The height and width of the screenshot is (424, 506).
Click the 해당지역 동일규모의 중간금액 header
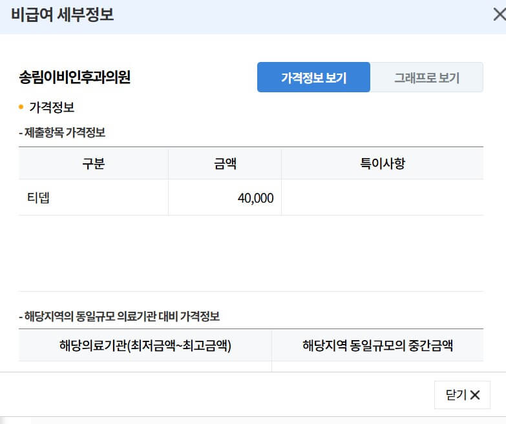[377, 345]
